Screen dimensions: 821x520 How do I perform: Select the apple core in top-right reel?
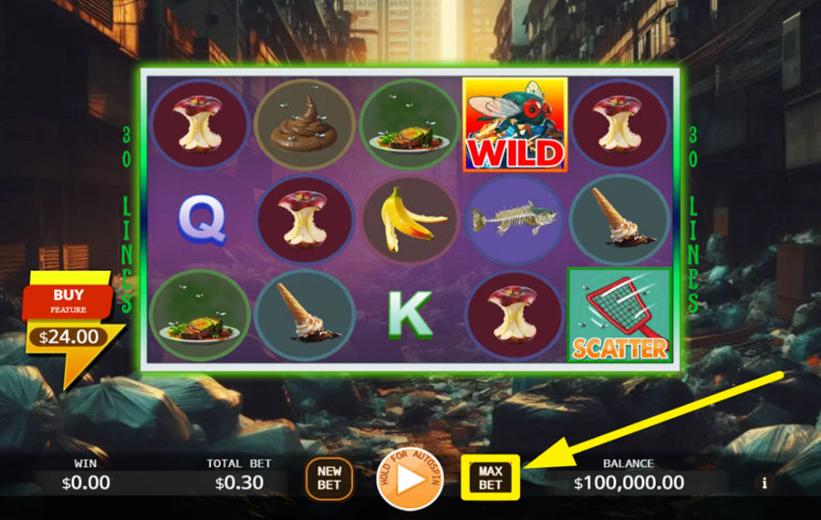click(x=619, y=125)
